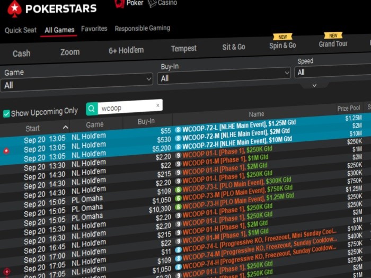
Task: Open the Favorites tab
Action: click(x=94, y=29)
